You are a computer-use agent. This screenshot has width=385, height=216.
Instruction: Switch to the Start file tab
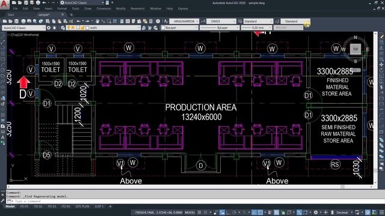coord(11,14)
